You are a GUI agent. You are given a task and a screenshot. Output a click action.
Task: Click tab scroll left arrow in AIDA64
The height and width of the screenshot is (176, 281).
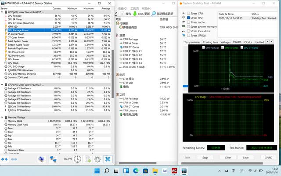click(x=267, y=42)
